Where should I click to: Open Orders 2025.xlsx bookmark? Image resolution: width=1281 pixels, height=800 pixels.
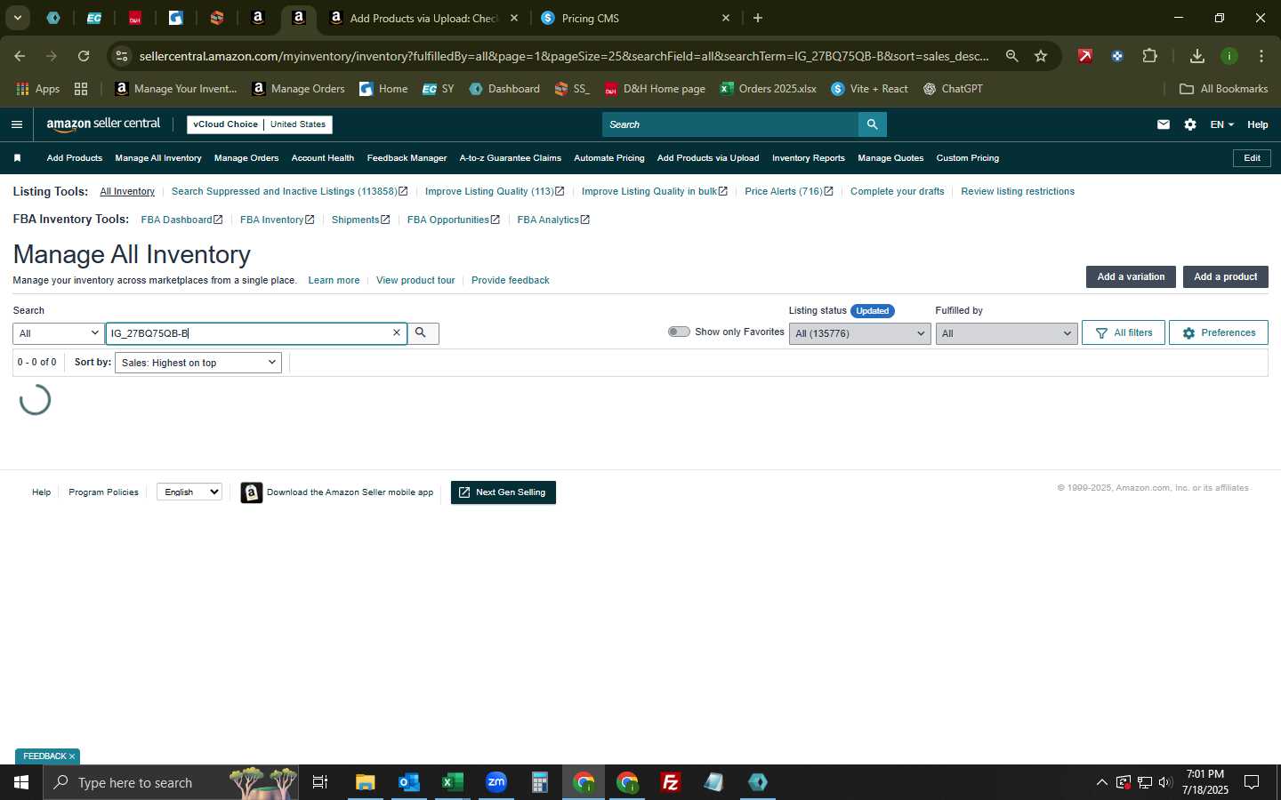[x=768, y=89]
